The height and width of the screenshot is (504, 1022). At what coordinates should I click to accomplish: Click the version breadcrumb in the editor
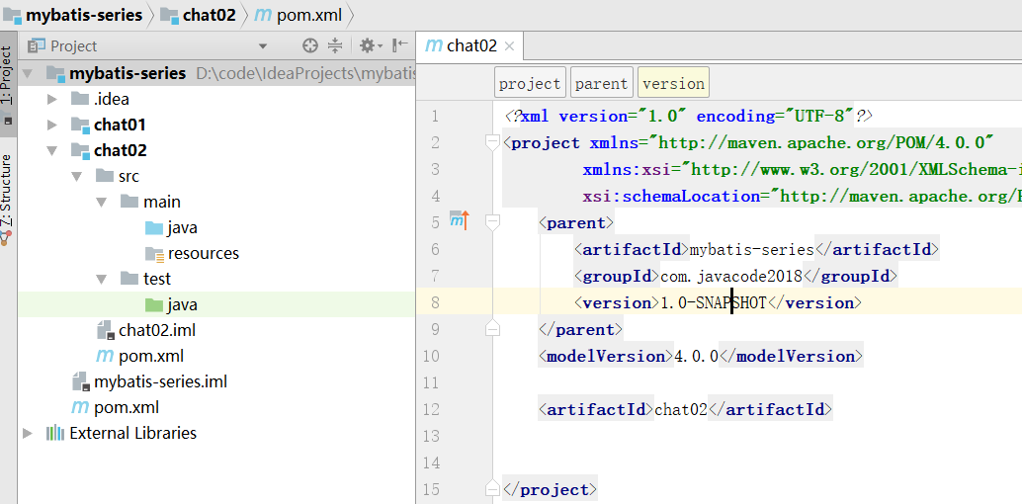pos(673,83)
